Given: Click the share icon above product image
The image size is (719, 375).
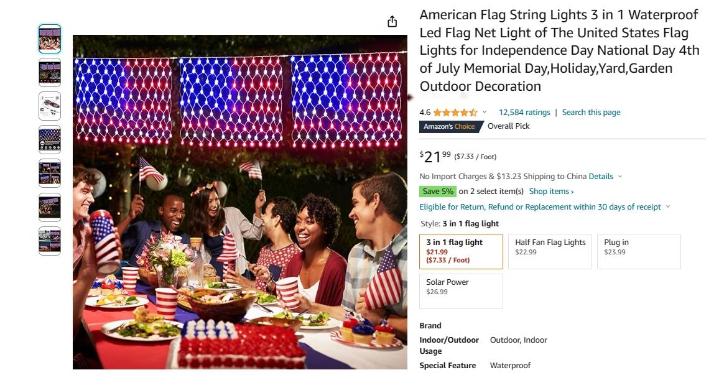Looking at the screenshot, I should click(x=392, y=22).
